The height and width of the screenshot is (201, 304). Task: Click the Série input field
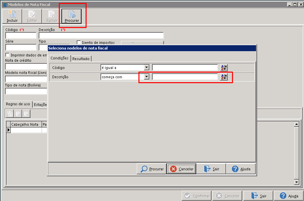[x=21, y=48]
